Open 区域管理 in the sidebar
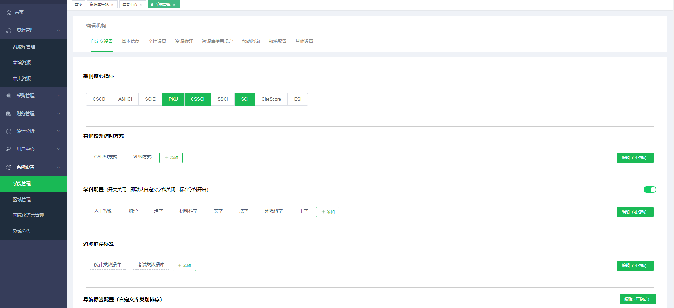The image size is (674, 308). tap(22, 199)
